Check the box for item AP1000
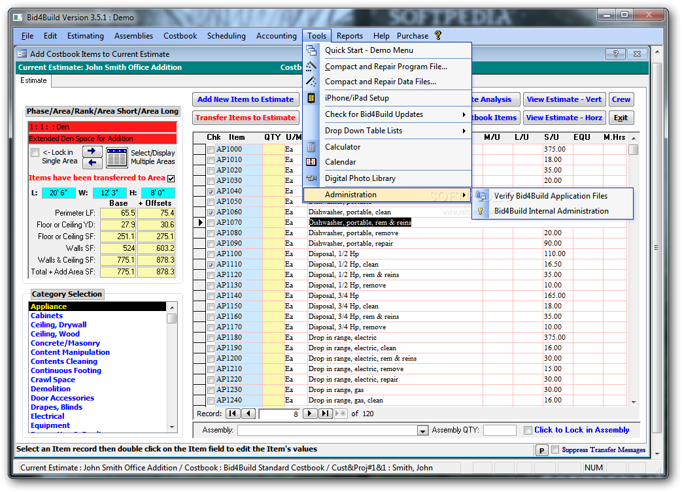This screenshot has height=492, width=682. (x=211, y=150)
